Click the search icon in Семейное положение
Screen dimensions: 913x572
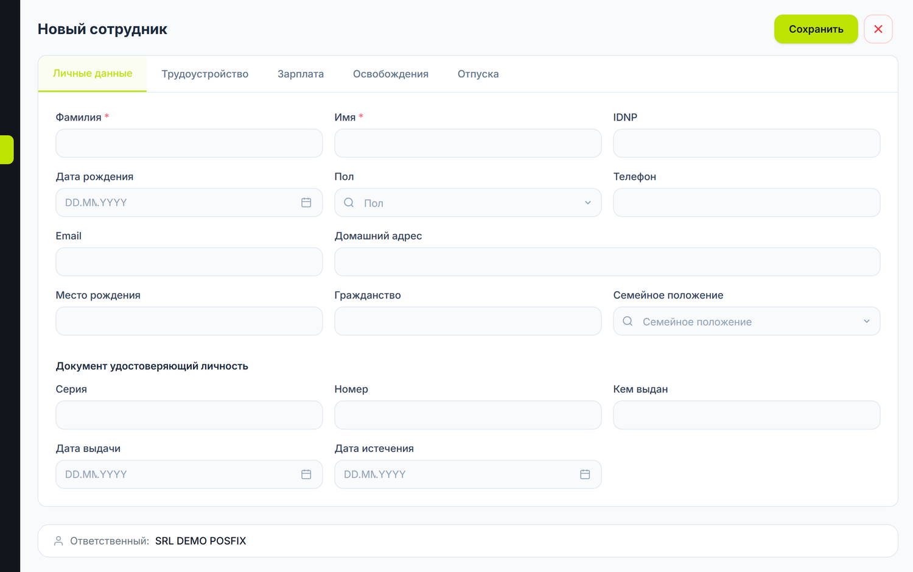628,321
